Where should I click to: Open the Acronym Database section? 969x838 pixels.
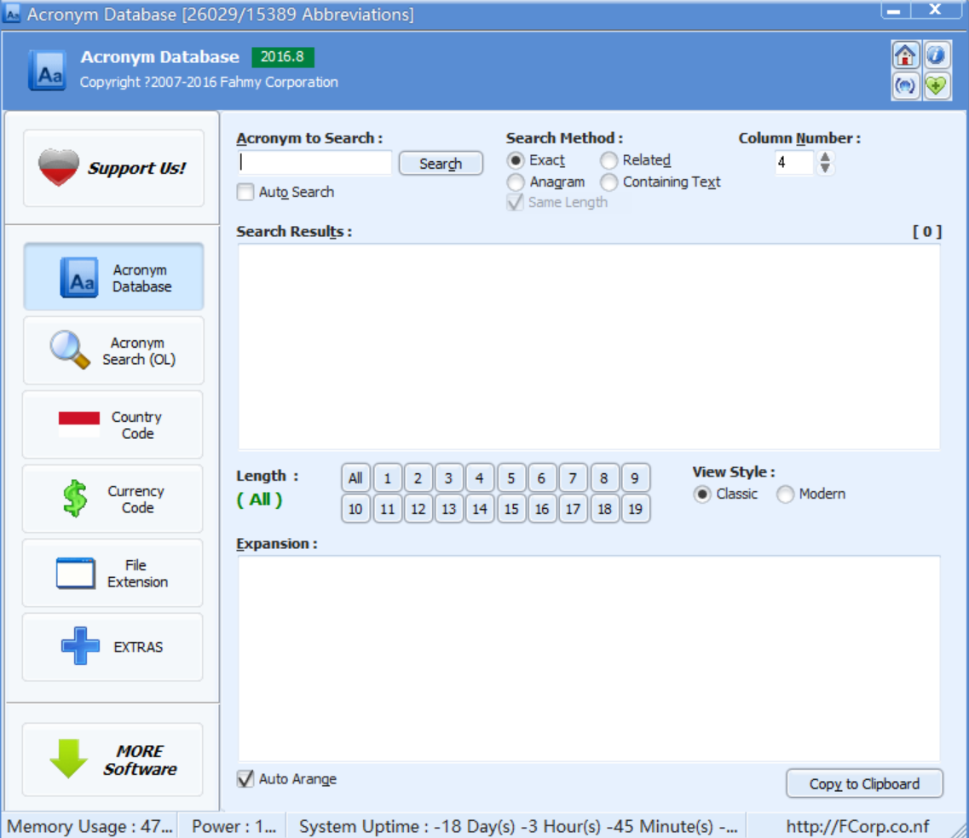click(x=112, y=276)
